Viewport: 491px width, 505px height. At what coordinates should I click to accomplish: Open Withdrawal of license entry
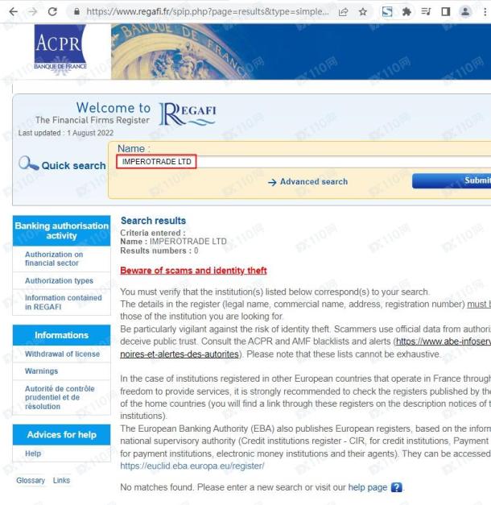coord(62,354)
